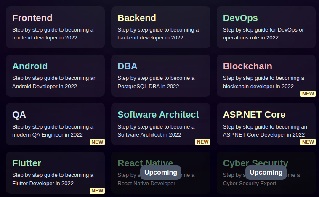Open the Android roadmap card

click(x=55, y=76)
